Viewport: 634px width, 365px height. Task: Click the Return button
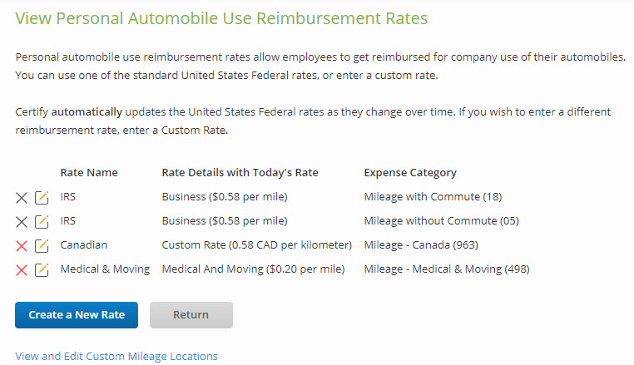coord(191,315)
